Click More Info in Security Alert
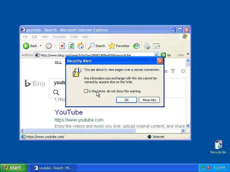 pyautogui.click(x=149, y=100)
